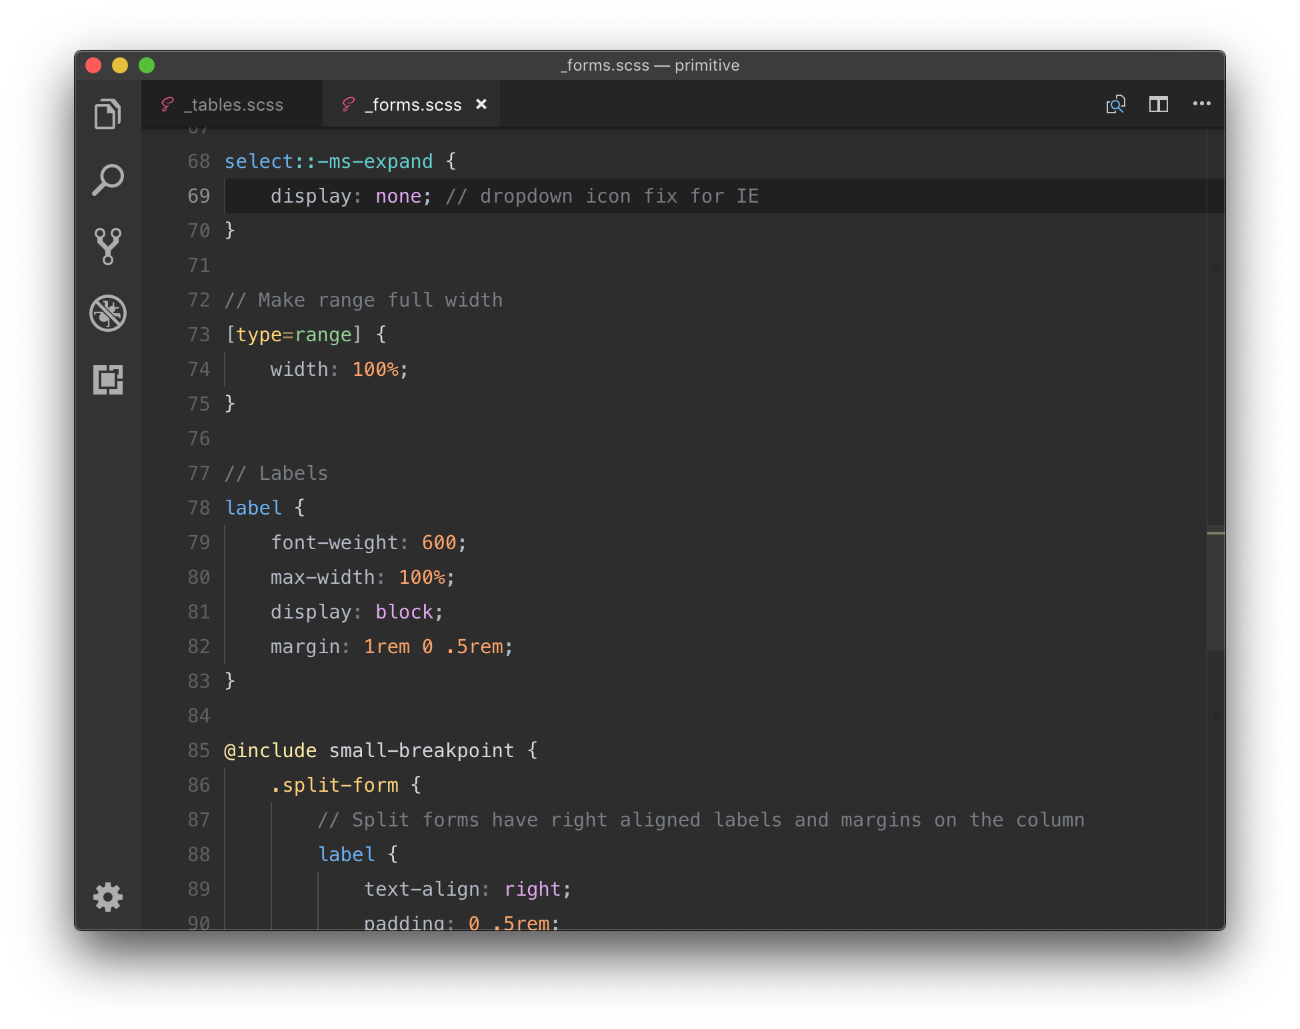Click the 'none' value on line 69
The image size is (1300, 1029).
398,196
